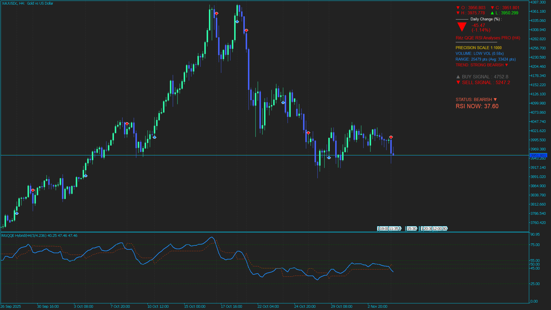Click the red down triangle beside SELL SIGNAL
The image size is (551, 310).
tap(458, 82)
